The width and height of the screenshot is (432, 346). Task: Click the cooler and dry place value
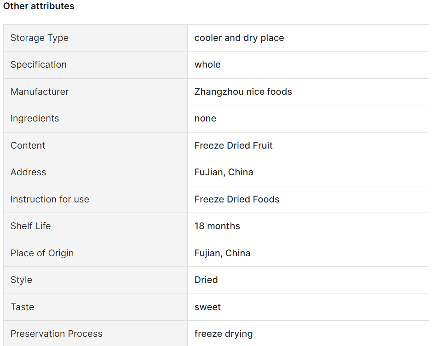239,38
